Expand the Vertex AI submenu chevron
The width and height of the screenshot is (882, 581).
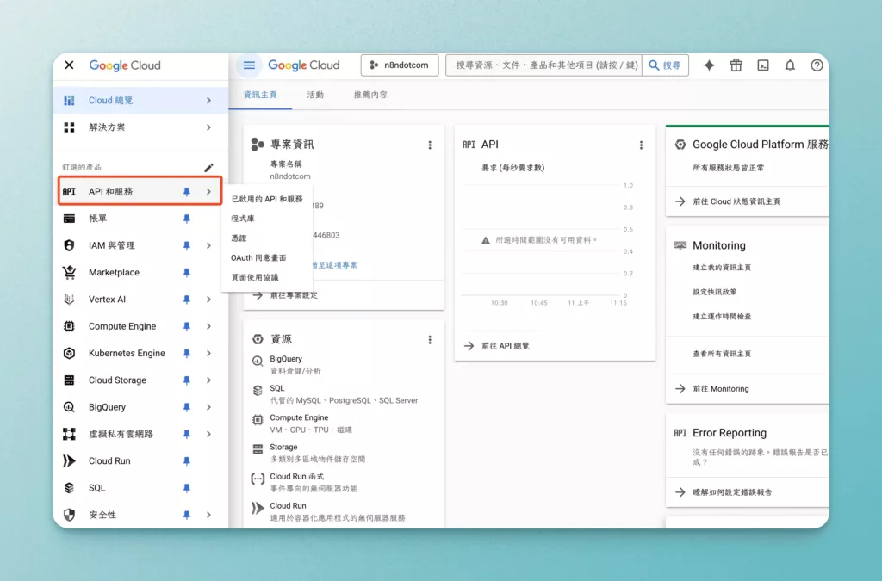[x=208, y=300]
